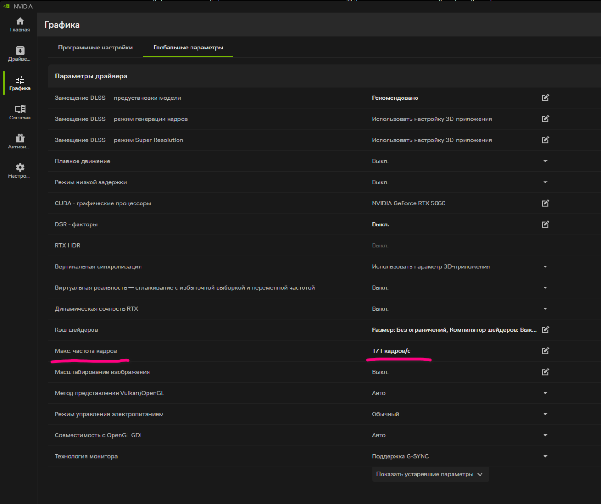Go to the Система sidebar icon
The image size is (601, 504).
20,112
